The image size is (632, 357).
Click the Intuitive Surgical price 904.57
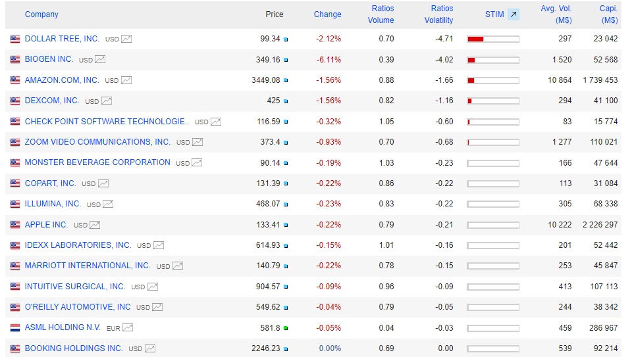pos(268,287)
